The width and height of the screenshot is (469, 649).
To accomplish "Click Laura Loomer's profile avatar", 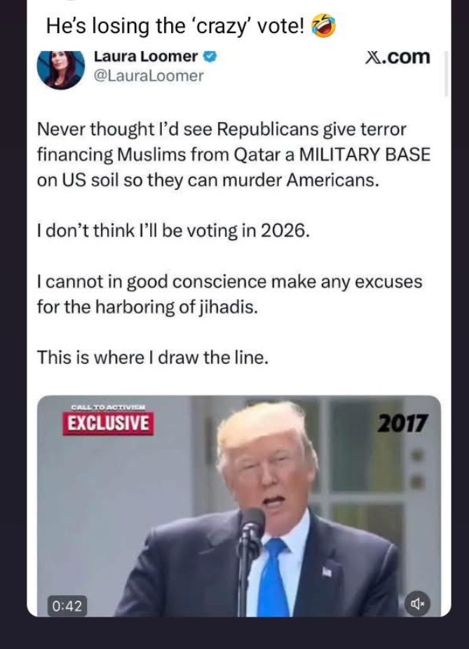I will (61, 69).
